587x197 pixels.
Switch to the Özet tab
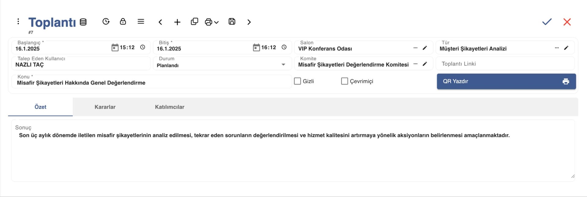point(40,107)
